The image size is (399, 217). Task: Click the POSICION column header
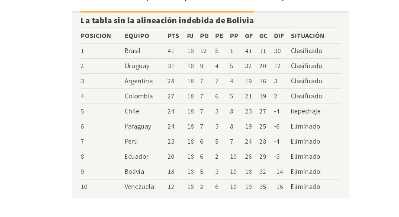[x=96, y=36]
